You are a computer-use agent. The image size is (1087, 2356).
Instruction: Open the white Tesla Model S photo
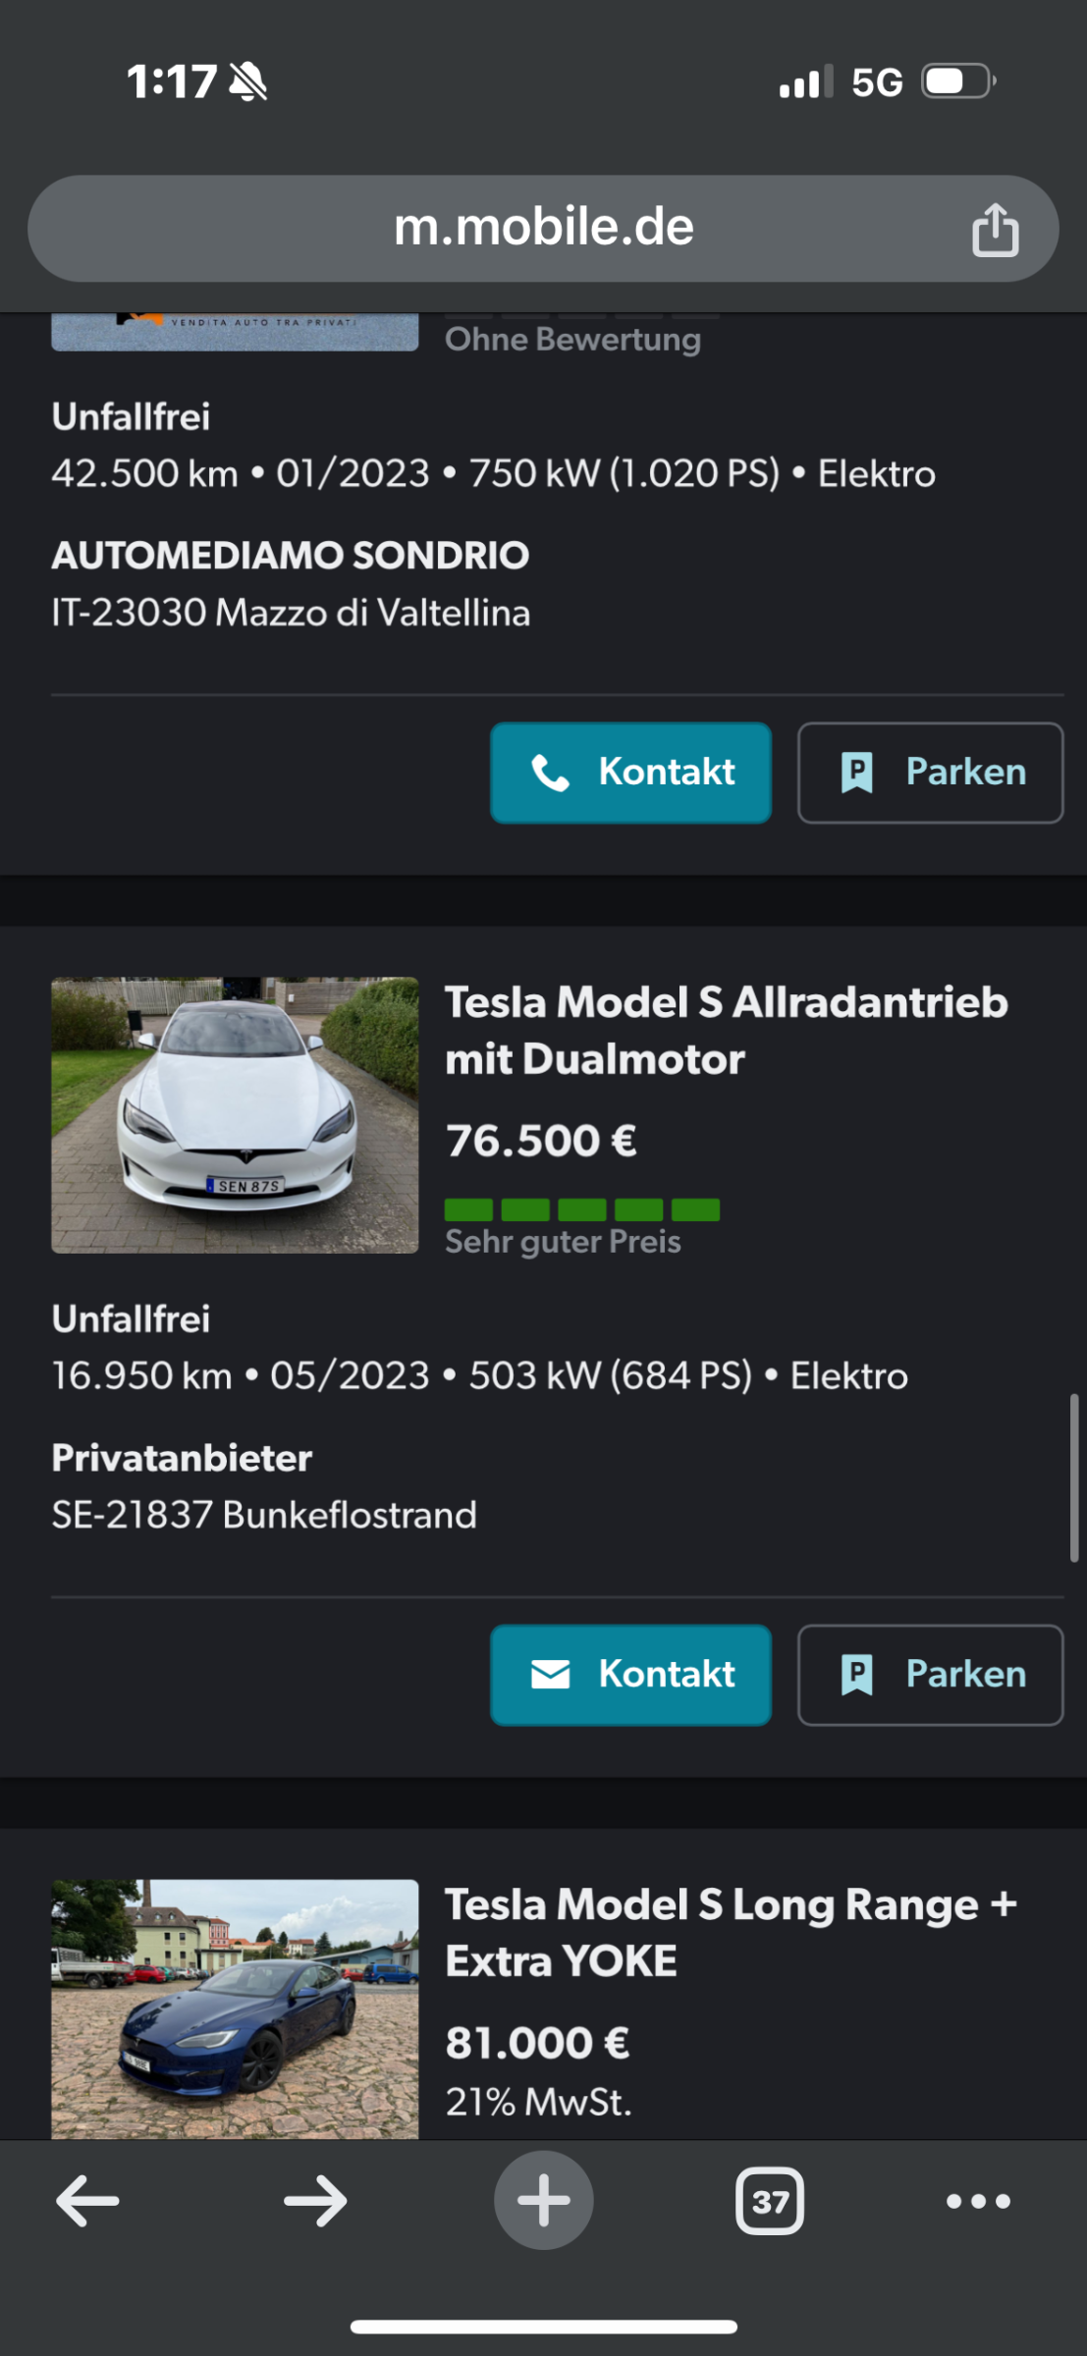[x=235, y=1114]
